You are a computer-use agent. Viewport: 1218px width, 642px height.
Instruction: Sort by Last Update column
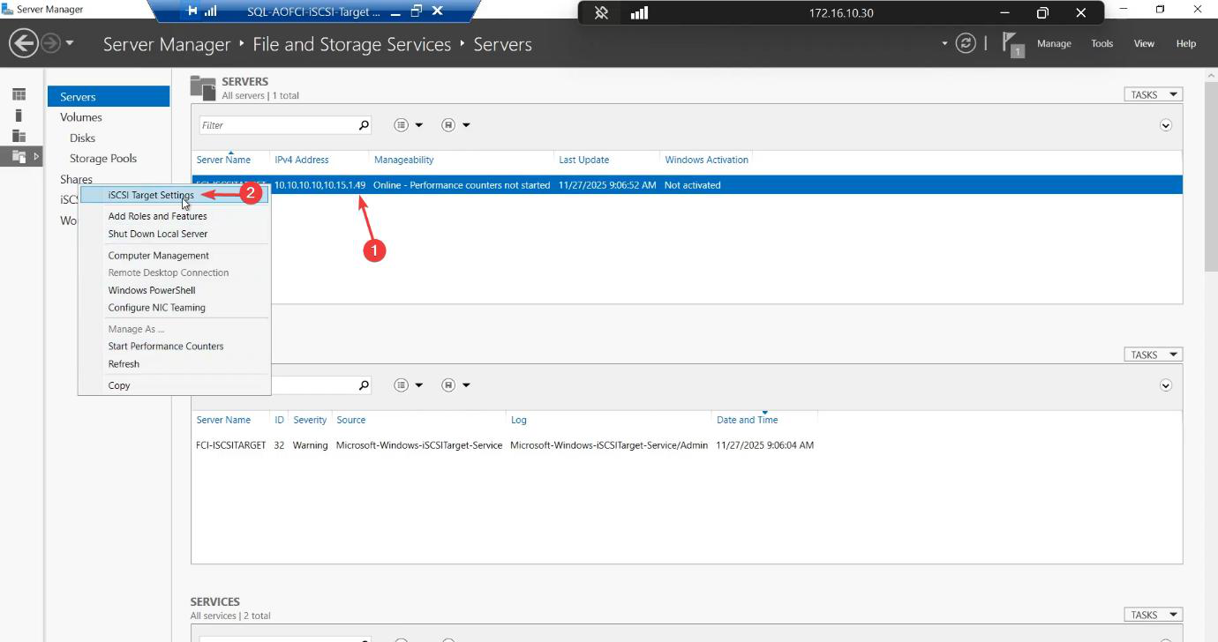(583, 160)
